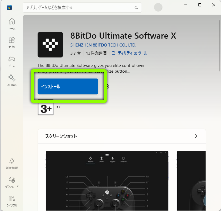Open the Games section

pyautogui.click(x=12, y=62)
